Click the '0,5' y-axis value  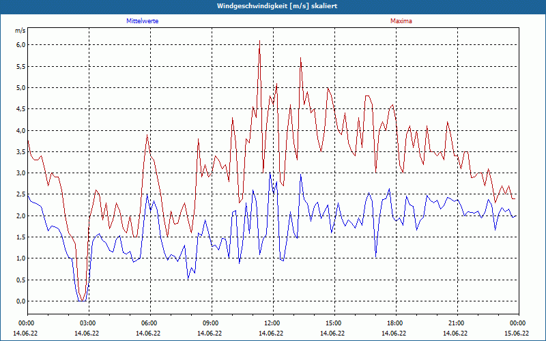[21, 280]
